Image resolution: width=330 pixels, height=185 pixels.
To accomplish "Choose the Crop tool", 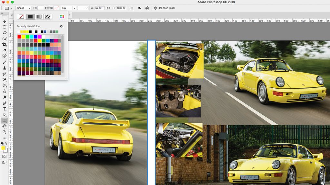I will [4, 45].
